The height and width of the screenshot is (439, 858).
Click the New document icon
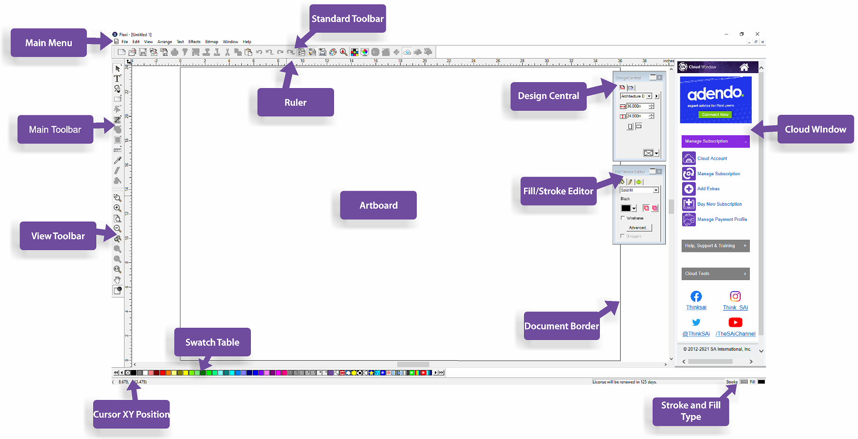121,52
